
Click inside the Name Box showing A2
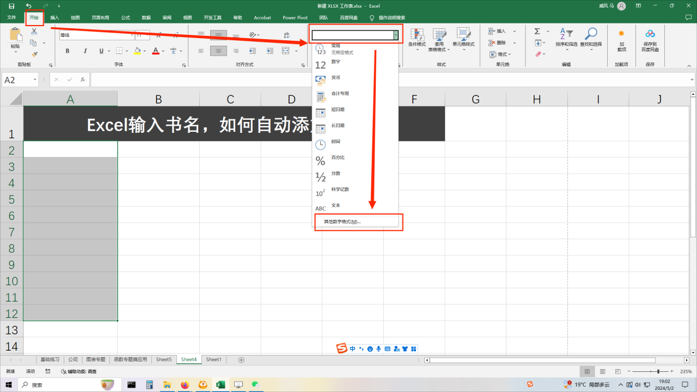(16, 80)
